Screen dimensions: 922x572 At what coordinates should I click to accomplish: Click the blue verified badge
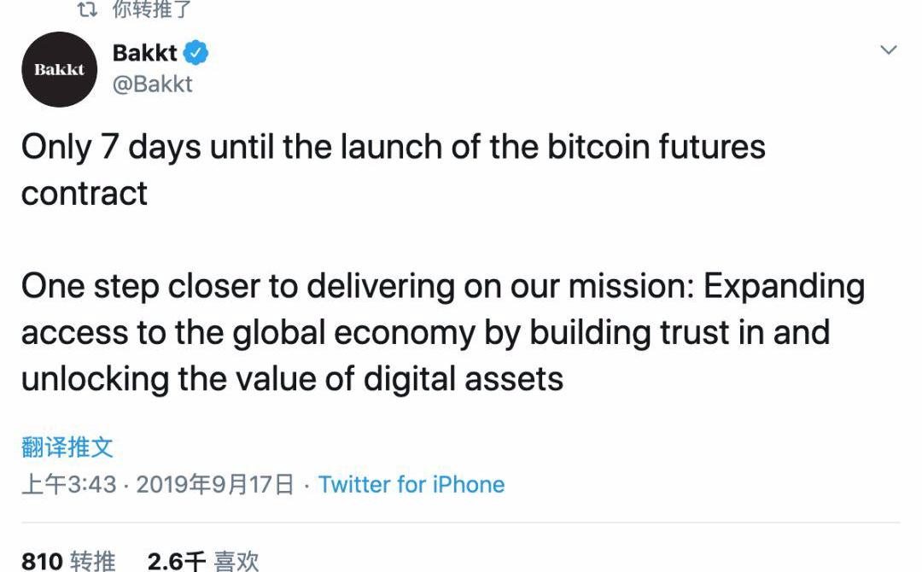tap(195, 53)
